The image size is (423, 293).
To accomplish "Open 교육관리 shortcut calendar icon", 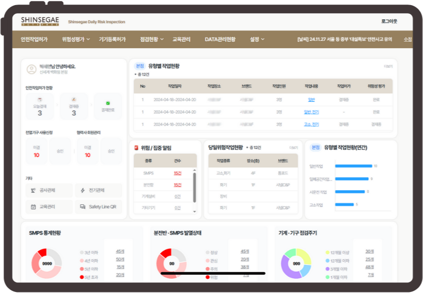I will click(x=33, y=207).
